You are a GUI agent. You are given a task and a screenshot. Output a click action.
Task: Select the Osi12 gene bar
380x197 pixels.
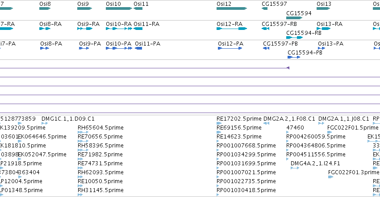pos(232,8)
